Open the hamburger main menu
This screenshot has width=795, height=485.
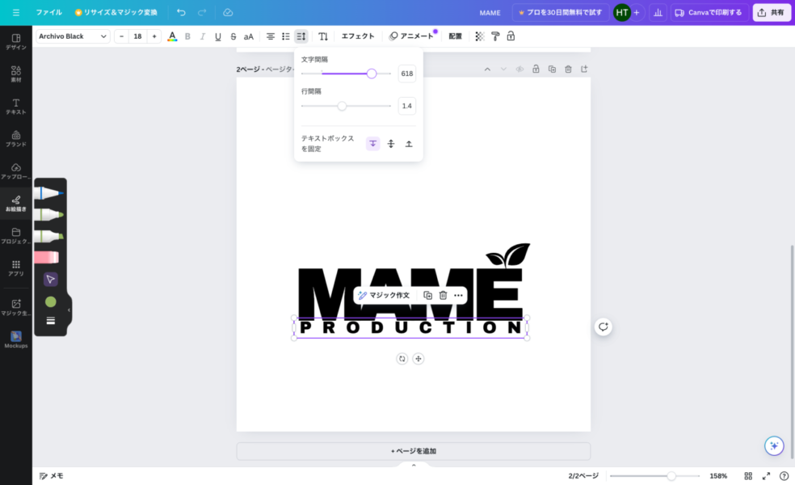(16, 12)
